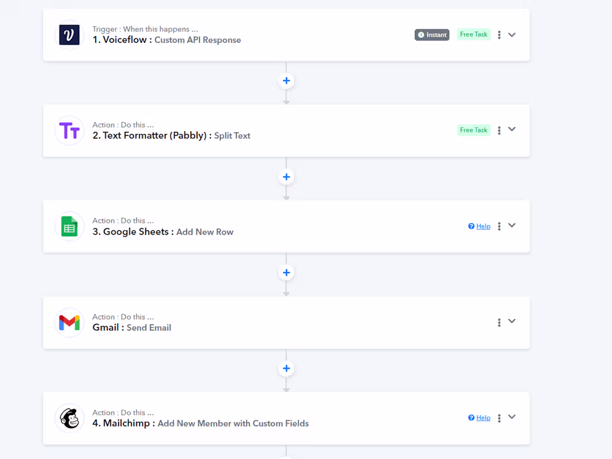Screen dimensions: 612x459
Task: Expand the Voiceflow trigger step
Action: [512, 35]
